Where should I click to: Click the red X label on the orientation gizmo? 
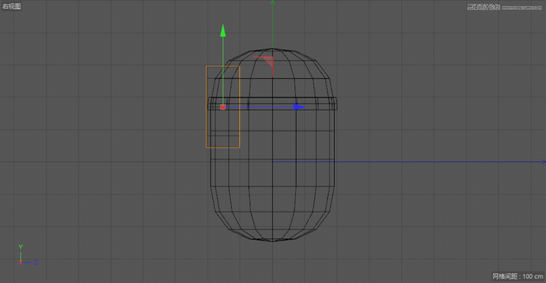tap(20, 262)
